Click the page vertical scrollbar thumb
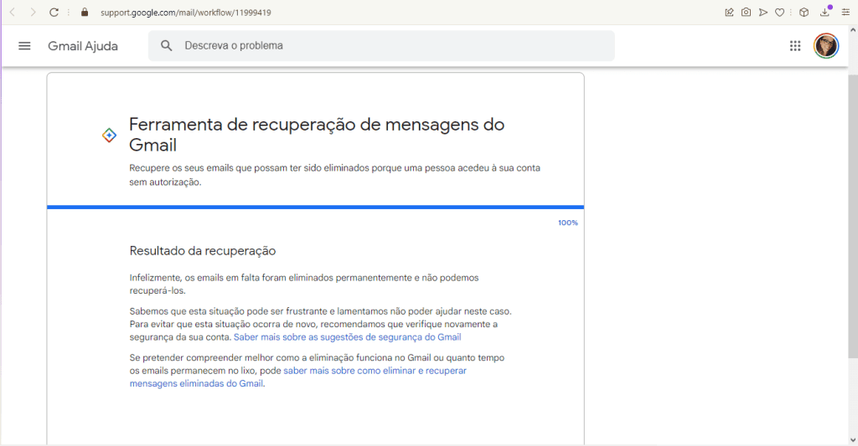 [x=852, y=217]
